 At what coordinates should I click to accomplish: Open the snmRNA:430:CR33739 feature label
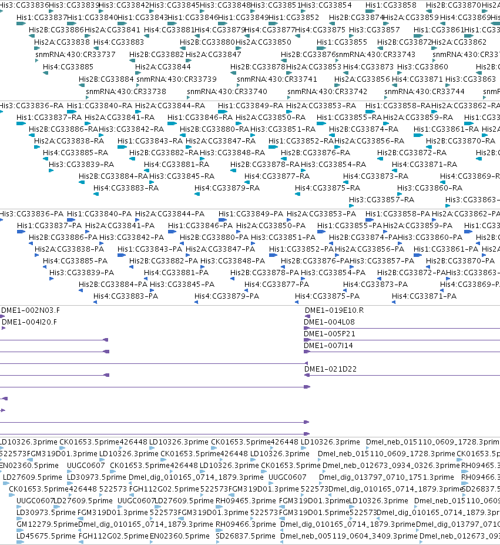[x=176, y=79]
